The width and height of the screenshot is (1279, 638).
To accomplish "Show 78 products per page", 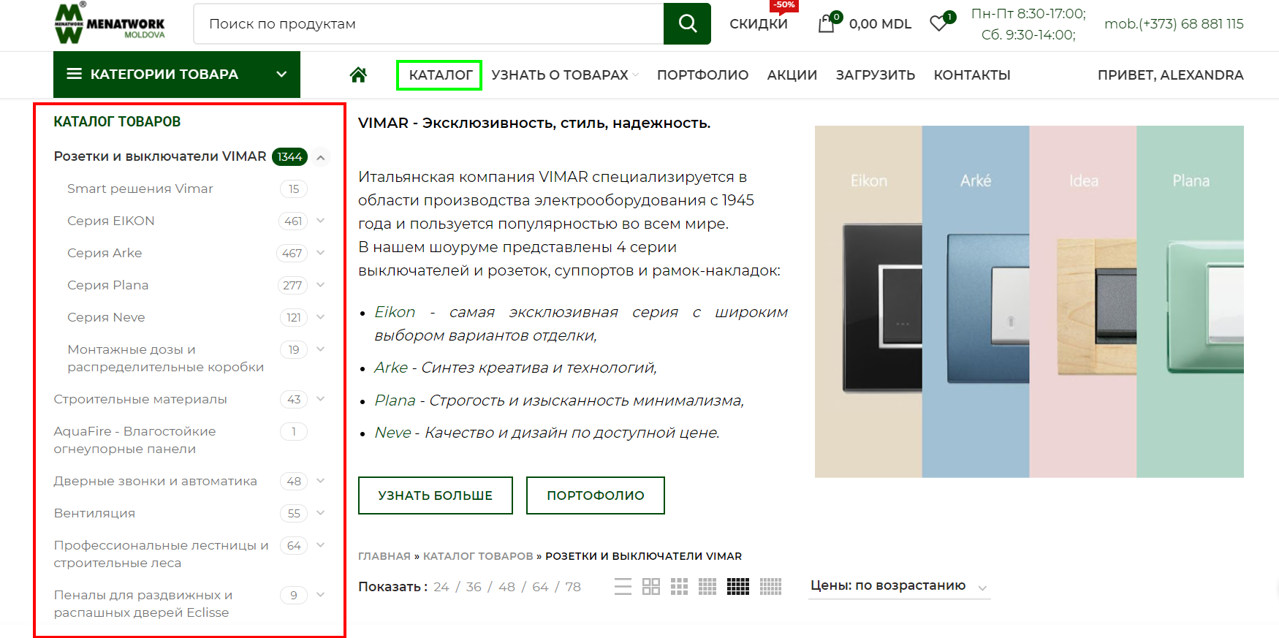I will [573, 587].
